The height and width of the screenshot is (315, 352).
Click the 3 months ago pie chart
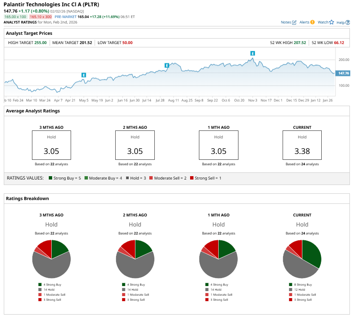(x=51, y=259)
